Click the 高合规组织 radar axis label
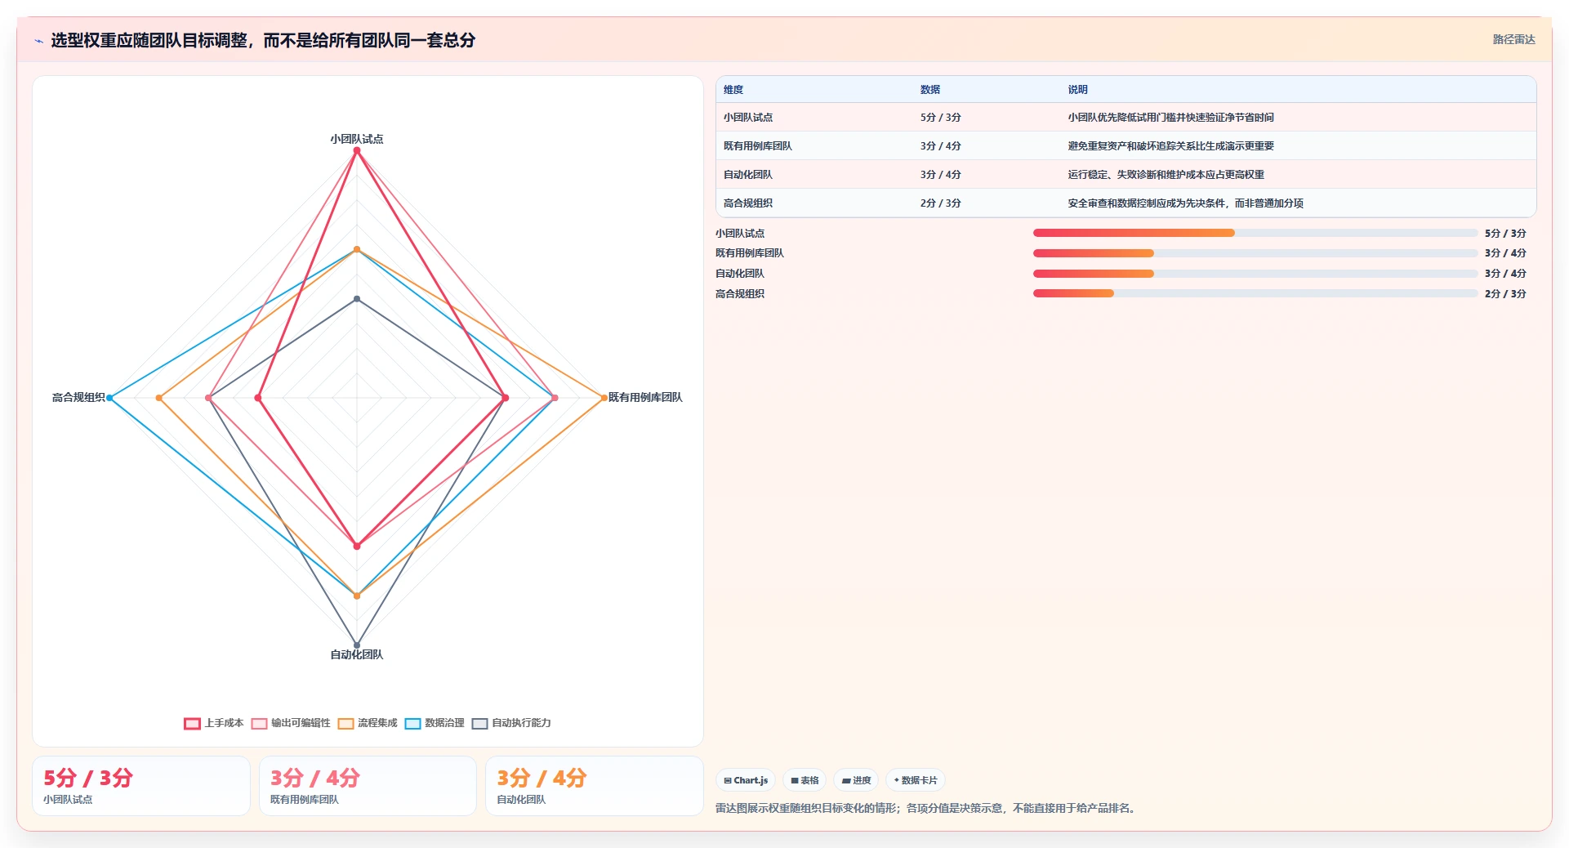 tap(78, 397)
